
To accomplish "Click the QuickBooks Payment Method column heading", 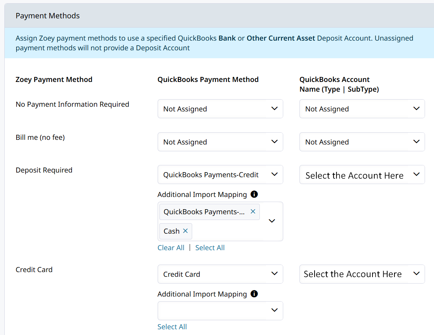I will tap(208, 79).
